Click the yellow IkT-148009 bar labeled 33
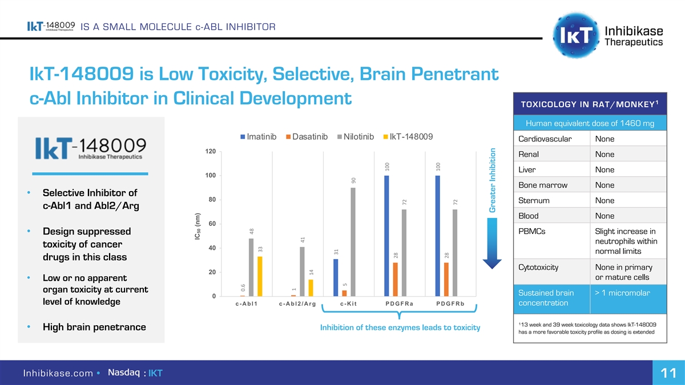 [x=260, y=276]
